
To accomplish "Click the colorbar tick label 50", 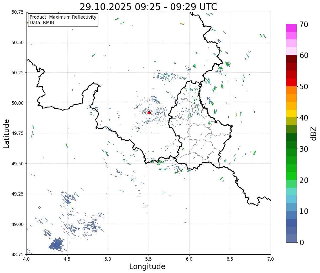I will tap(303, 87).
